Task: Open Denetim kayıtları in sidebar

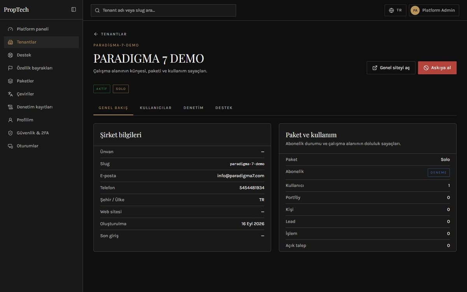Action: coord(41,107)
